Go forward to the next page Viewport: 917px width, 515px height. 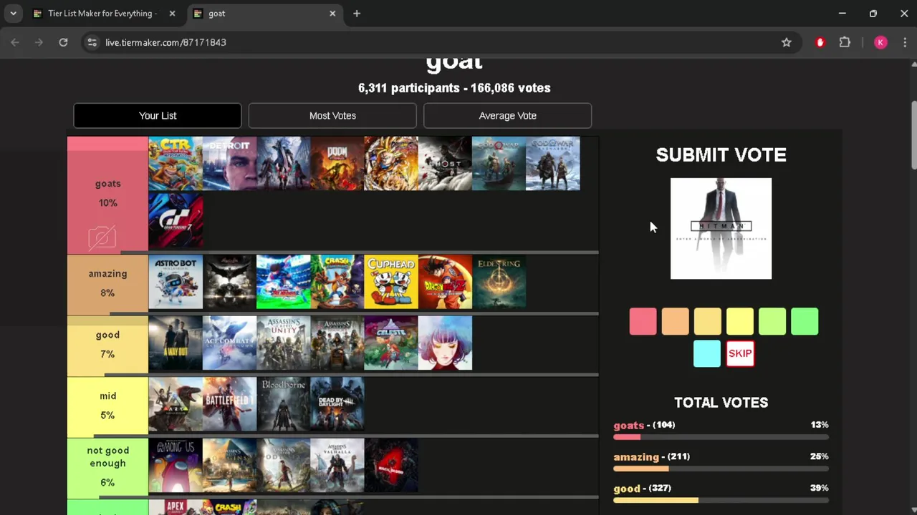point(39,42)
